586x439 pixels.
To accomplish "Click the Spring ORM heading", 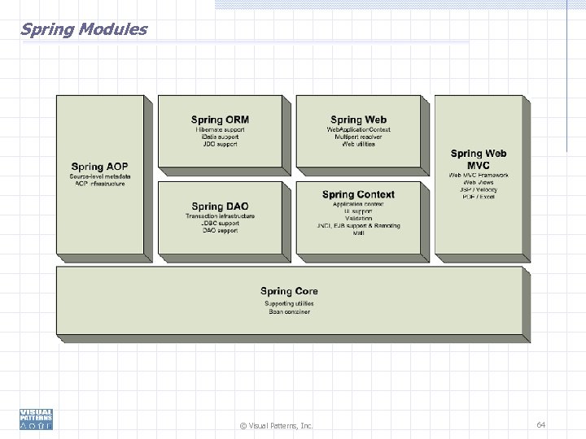I will pos(220,120).
